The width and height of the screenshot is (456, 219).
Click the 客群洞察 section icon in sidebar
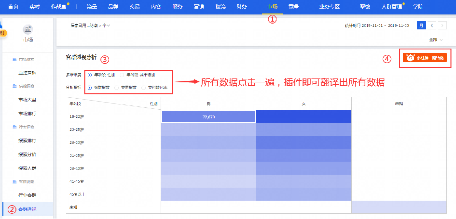pyautogui.click(x=14, y=181)
